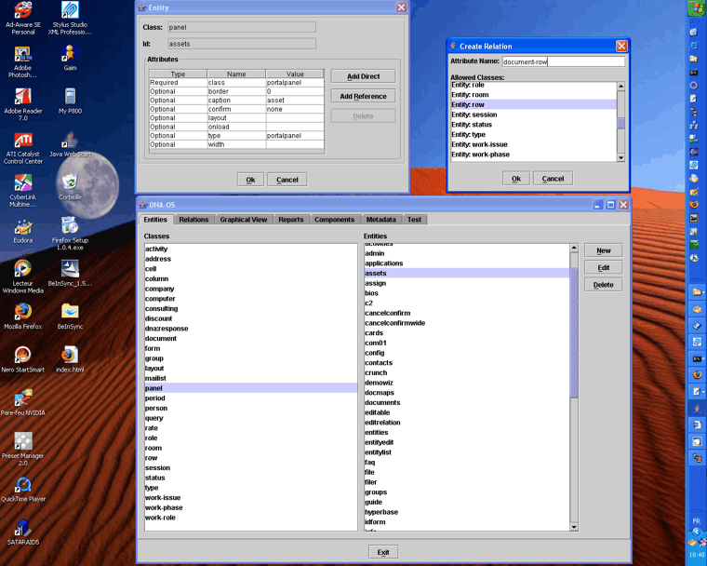Screen dimensions: 707x566
Task: Select 'Entity: session' in Allowed Classes
Action: (x=533, y=115)
